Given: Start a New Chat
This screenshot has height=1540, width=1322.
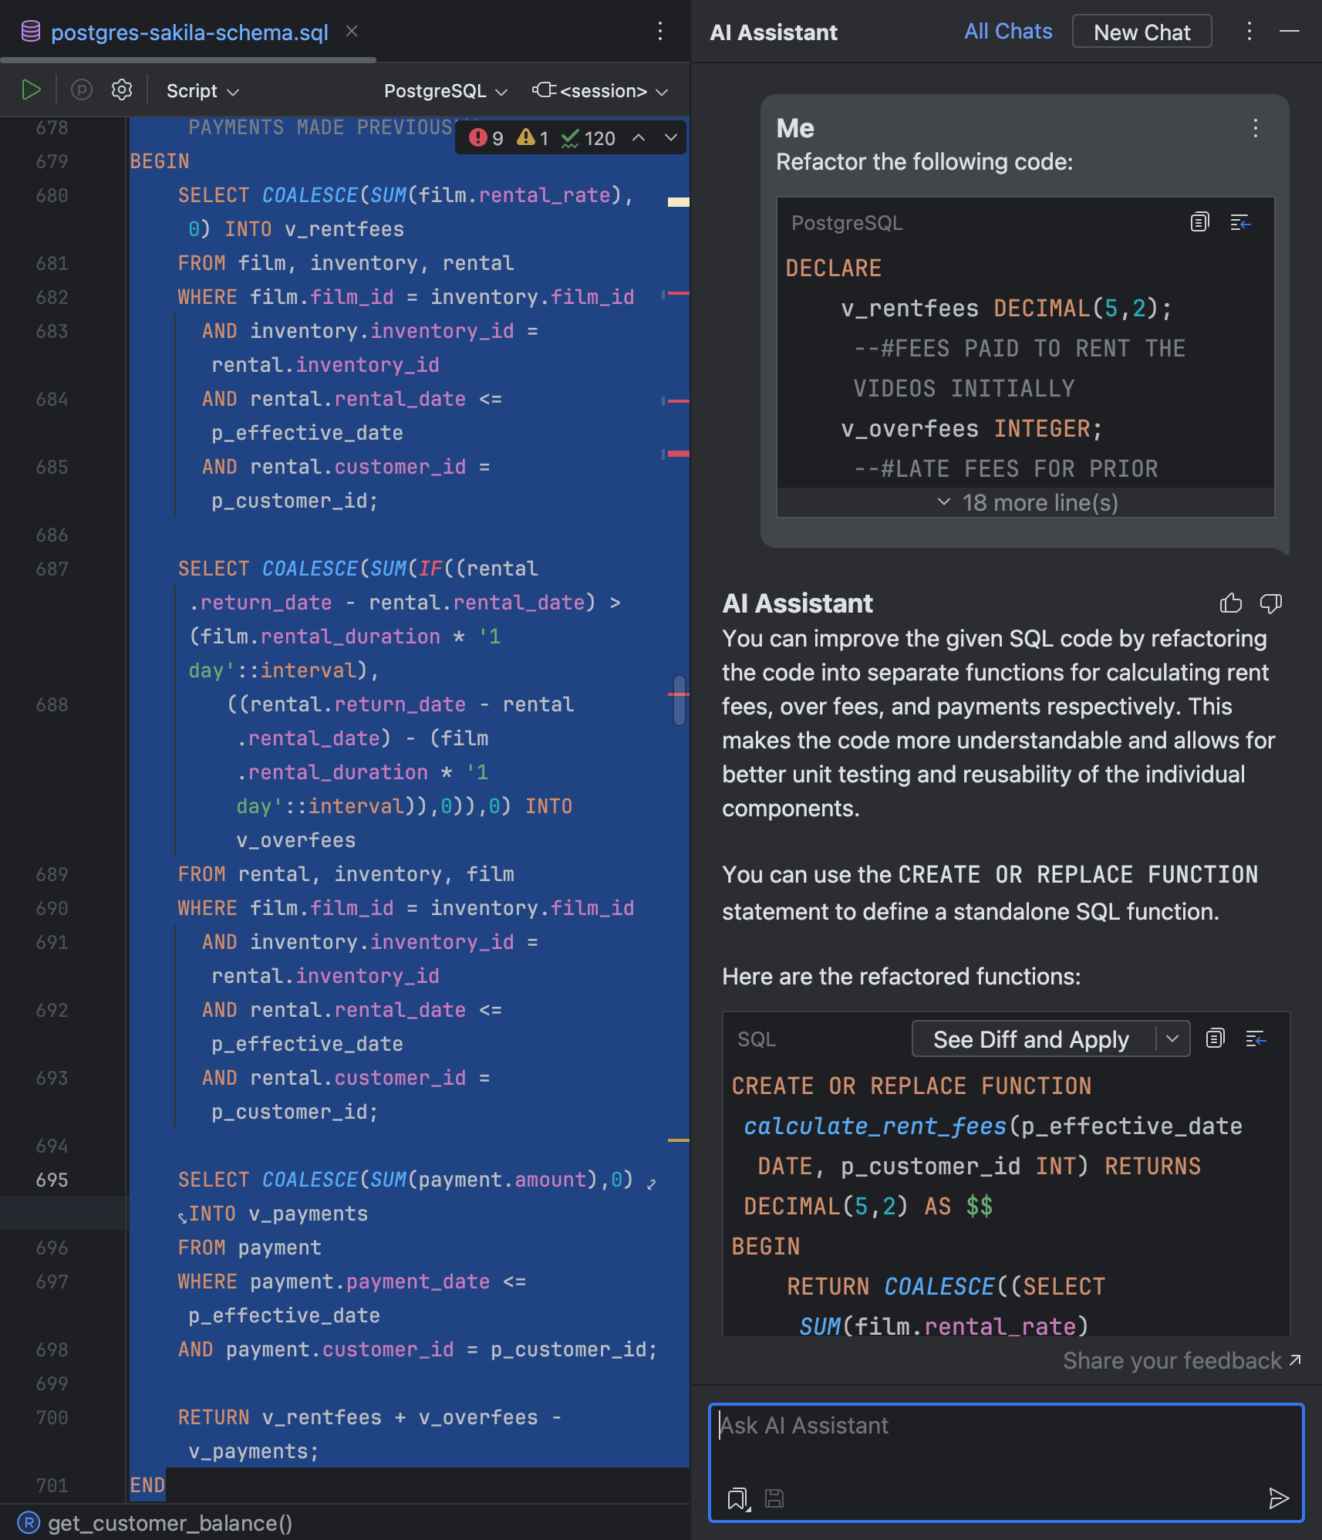Looking at the screenshot, I should (1142, 32).
